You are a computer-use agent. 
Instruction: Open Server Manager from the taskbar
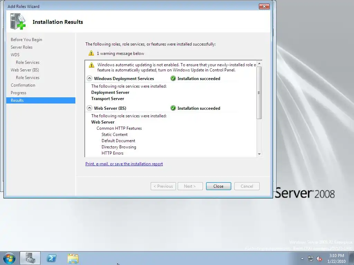point(30,258)
